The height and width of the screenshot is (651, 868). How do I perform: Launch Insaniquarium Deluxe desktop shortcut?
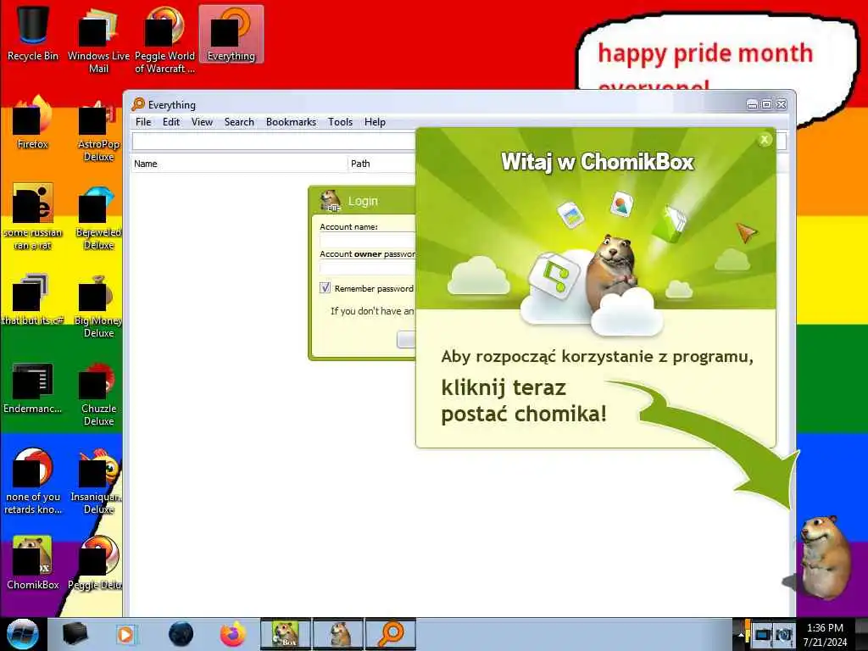point(97,481)
